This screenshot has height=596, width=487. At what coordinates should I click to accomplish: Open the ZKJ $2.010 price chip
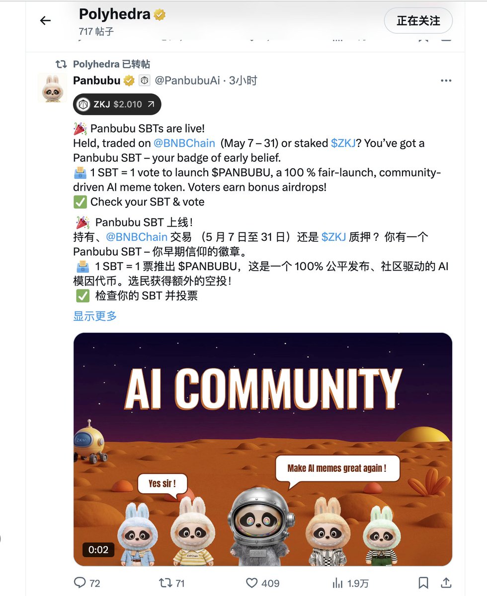[117, 104]
